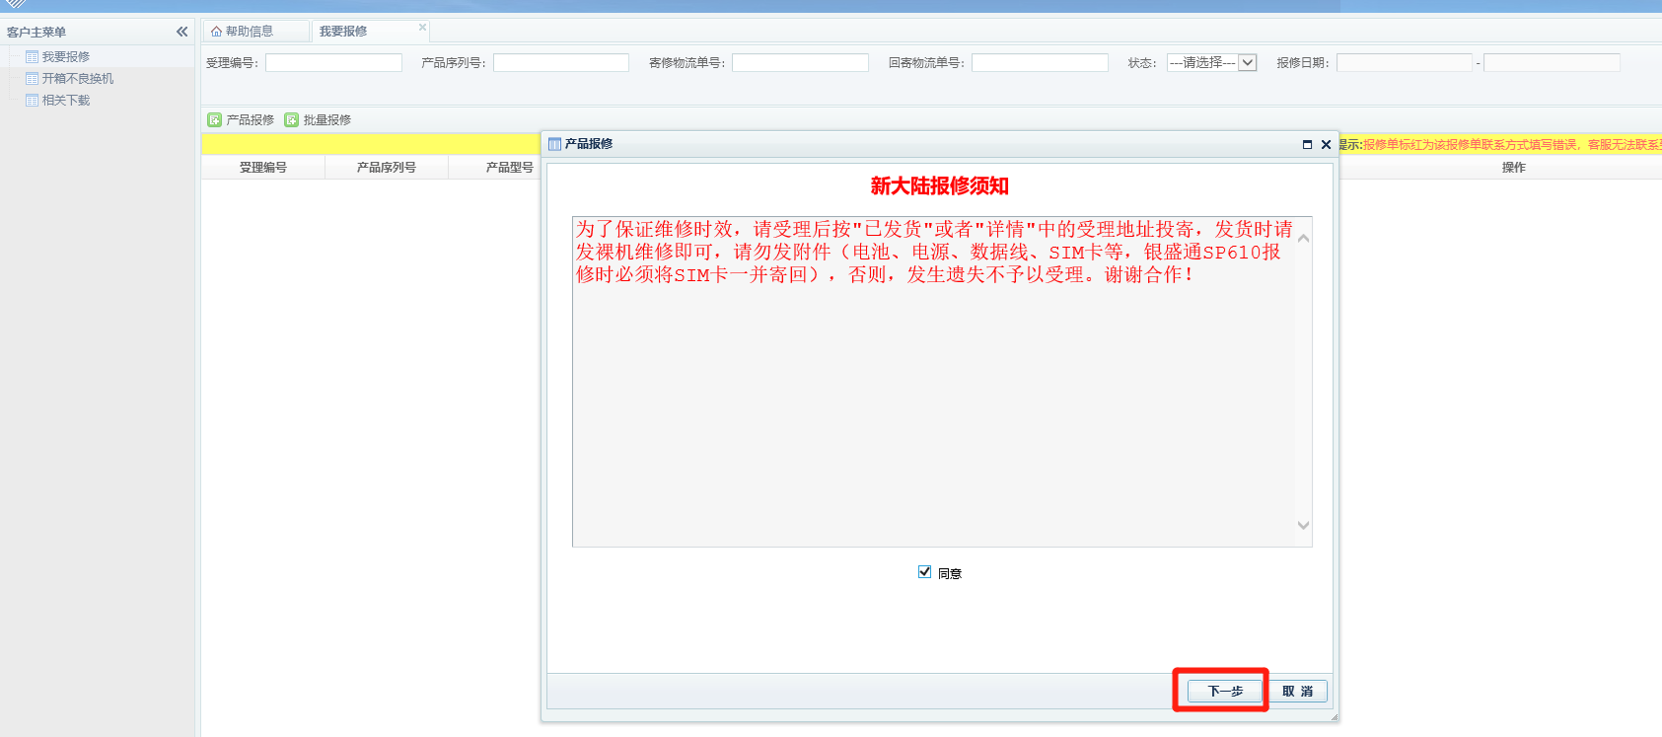Close the 产品报修 dialog
This screenshot has height=737, width=1662.
[x=1326, y=144]
